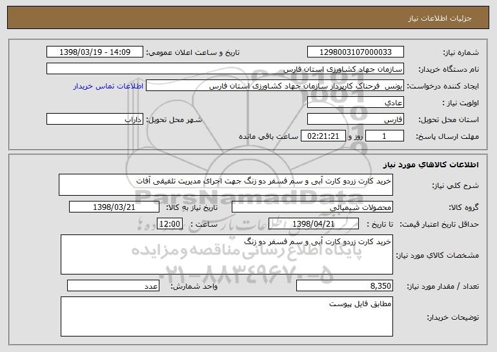Click the label ایجاد کننده درخواست

443,87
